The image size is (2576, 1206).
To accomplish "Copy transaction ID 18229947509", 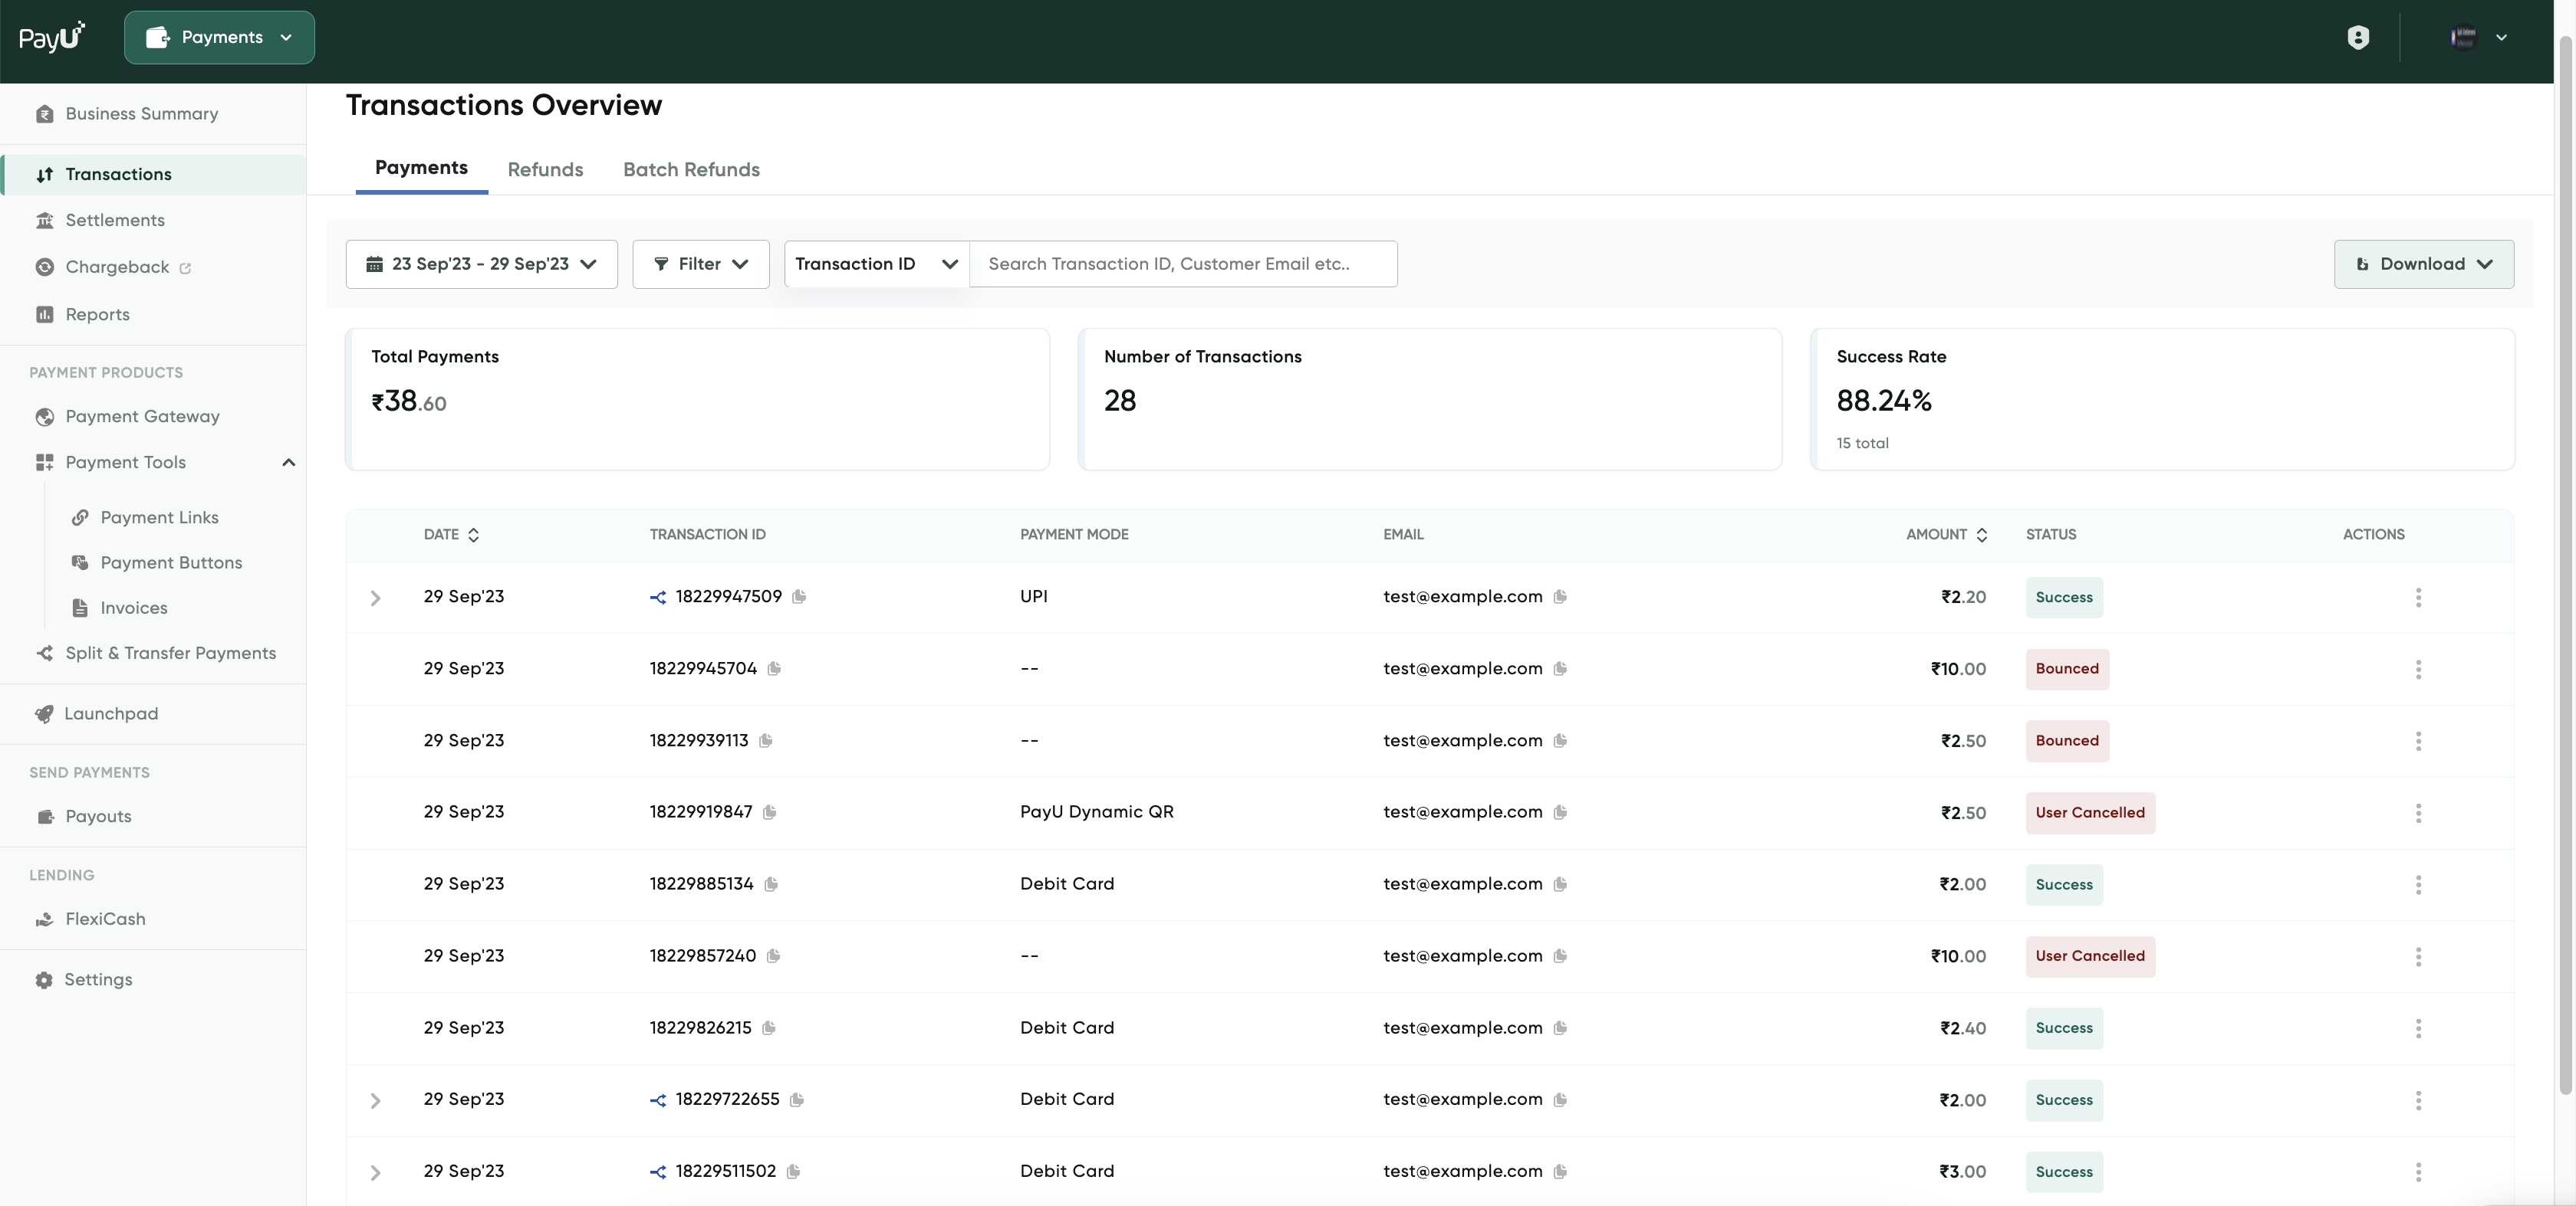I will click(x=799, y=597).
